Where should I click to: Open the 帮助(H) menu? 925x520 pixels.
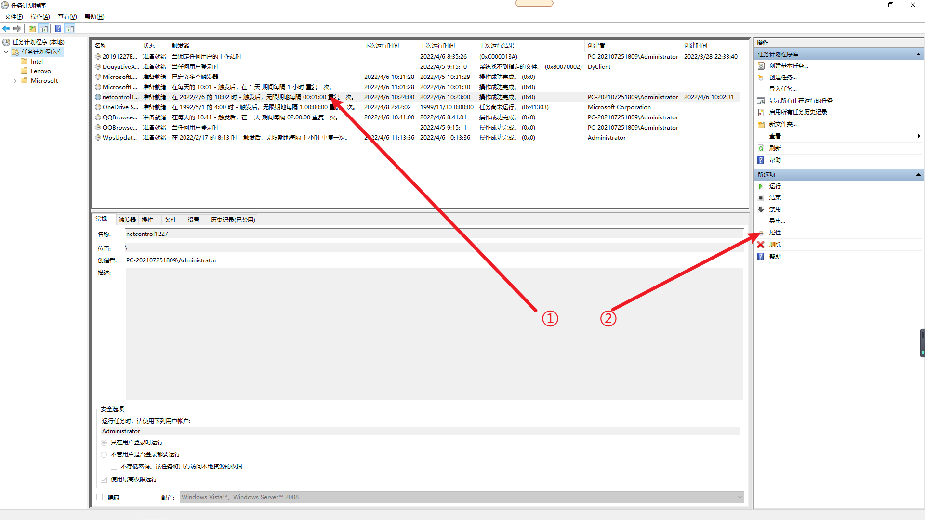(x=94, y=17)
